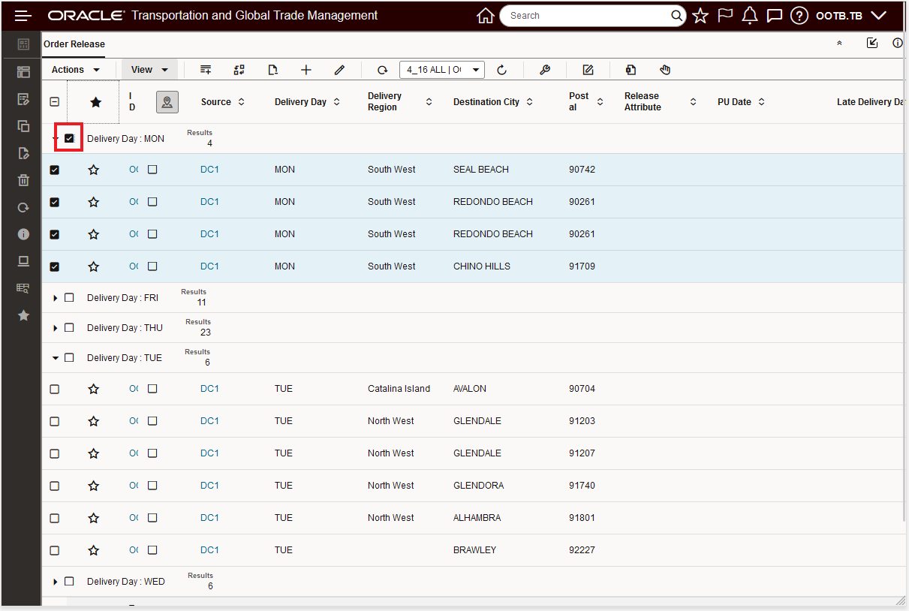The height and width of the screenshot is (611, 909).
Task: Check the Delivery Day WED group checkbox
Action: tap(69, 581)
